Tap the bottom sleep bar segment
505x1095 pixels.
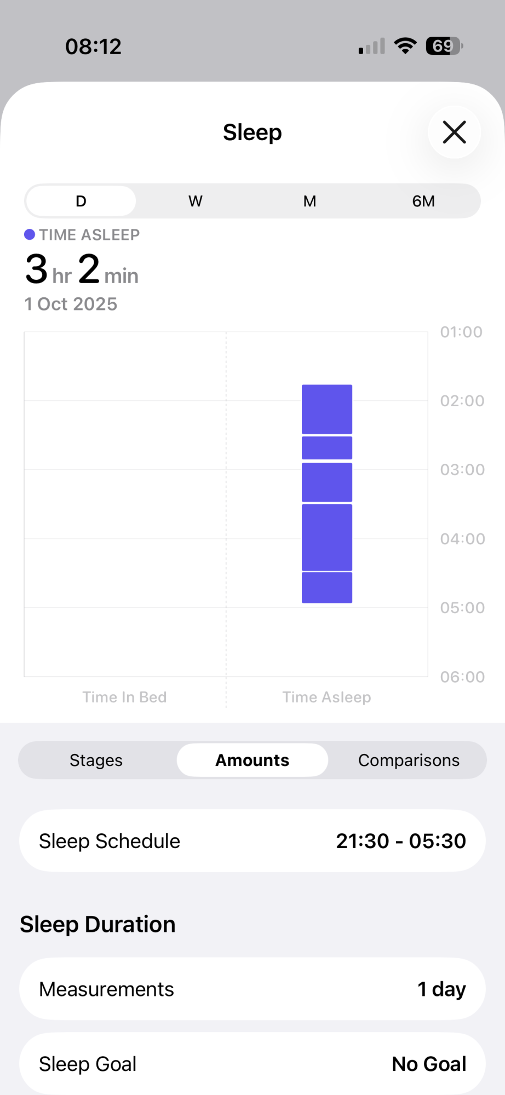tap(327, 587)
